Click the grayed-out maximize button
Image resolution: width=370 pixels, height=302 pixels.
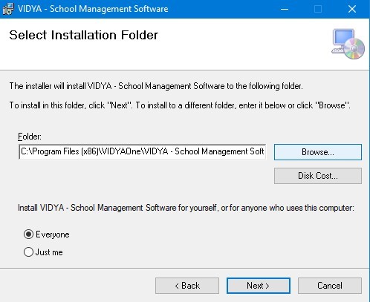point(318,9)
